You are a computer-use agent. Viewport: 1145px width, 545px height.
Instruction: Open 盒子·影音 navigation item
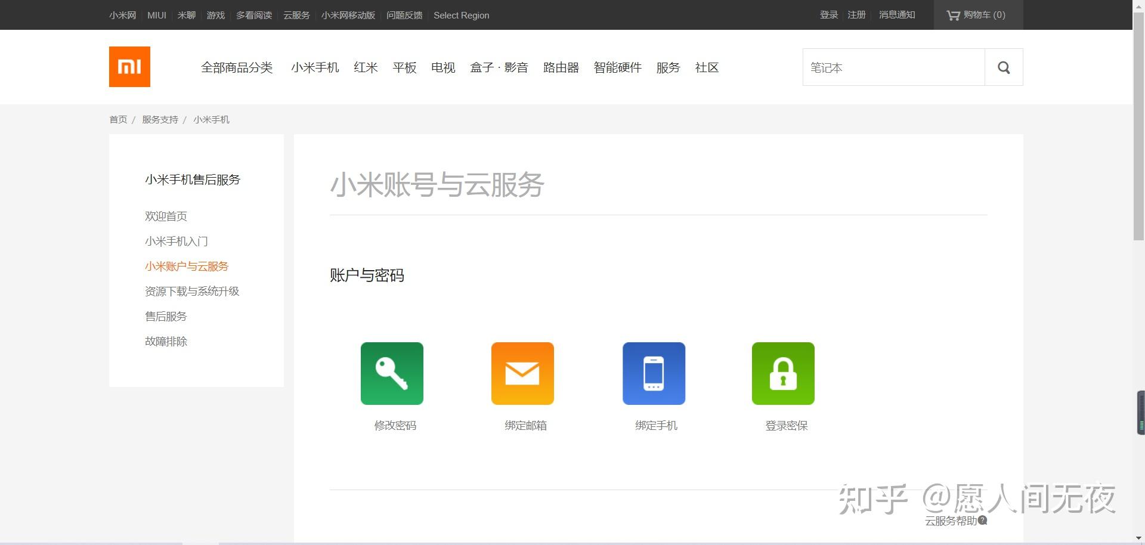tap(499, 67)
